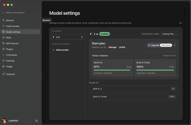Click the Usage chart icon
This screenshot has height=125, width=191.
click(x=4, y=66)
